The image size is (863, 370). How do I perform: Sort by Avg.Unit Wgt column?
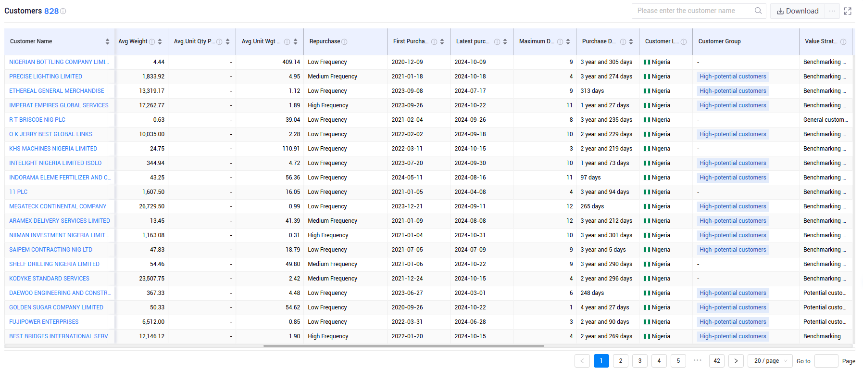[x=295, y=42]
